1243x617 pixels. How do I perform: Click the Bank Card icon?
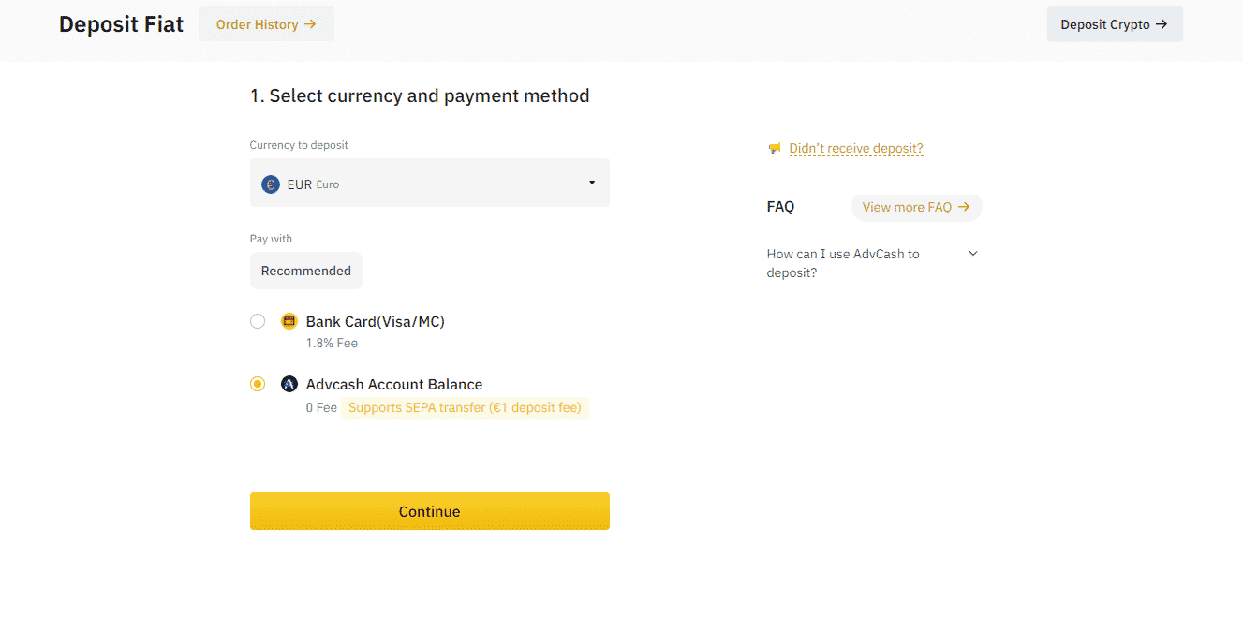[x=289, y=321]
